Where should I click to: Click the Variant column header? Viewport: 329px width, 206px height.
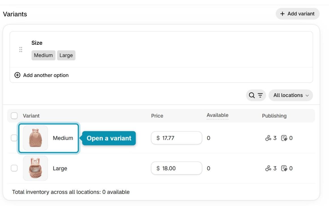[31, 116]
